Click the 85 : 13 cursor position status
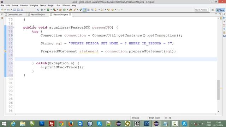This screenshot has width=226, height=127. (x=168, y=118)
